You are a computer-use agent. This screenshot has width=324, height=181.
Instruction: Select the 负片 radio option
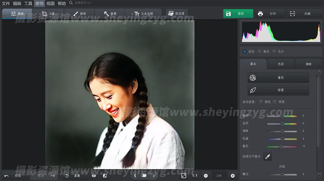pyautogui.click(x=274, y=51)
